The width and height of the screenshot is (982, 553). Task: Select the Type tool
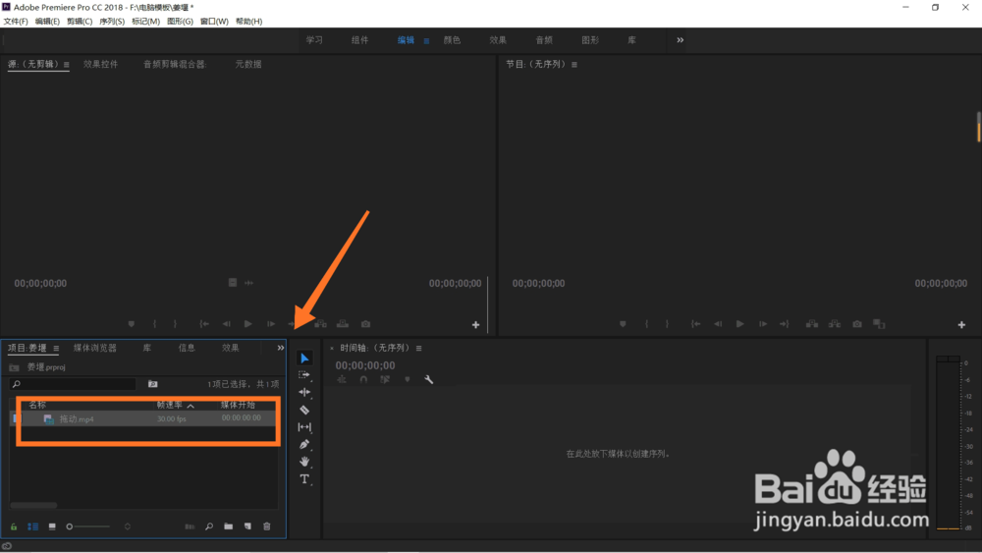pos(304,479)
